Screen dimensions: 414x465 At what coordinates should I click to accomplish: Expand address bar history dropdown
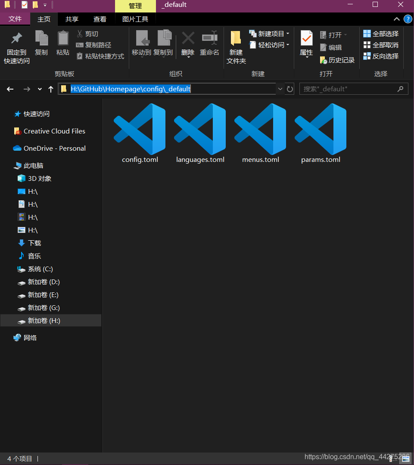[280, 89]
